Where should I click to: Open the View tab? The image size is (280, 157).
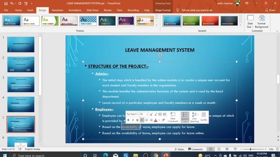tap(119, 10)
